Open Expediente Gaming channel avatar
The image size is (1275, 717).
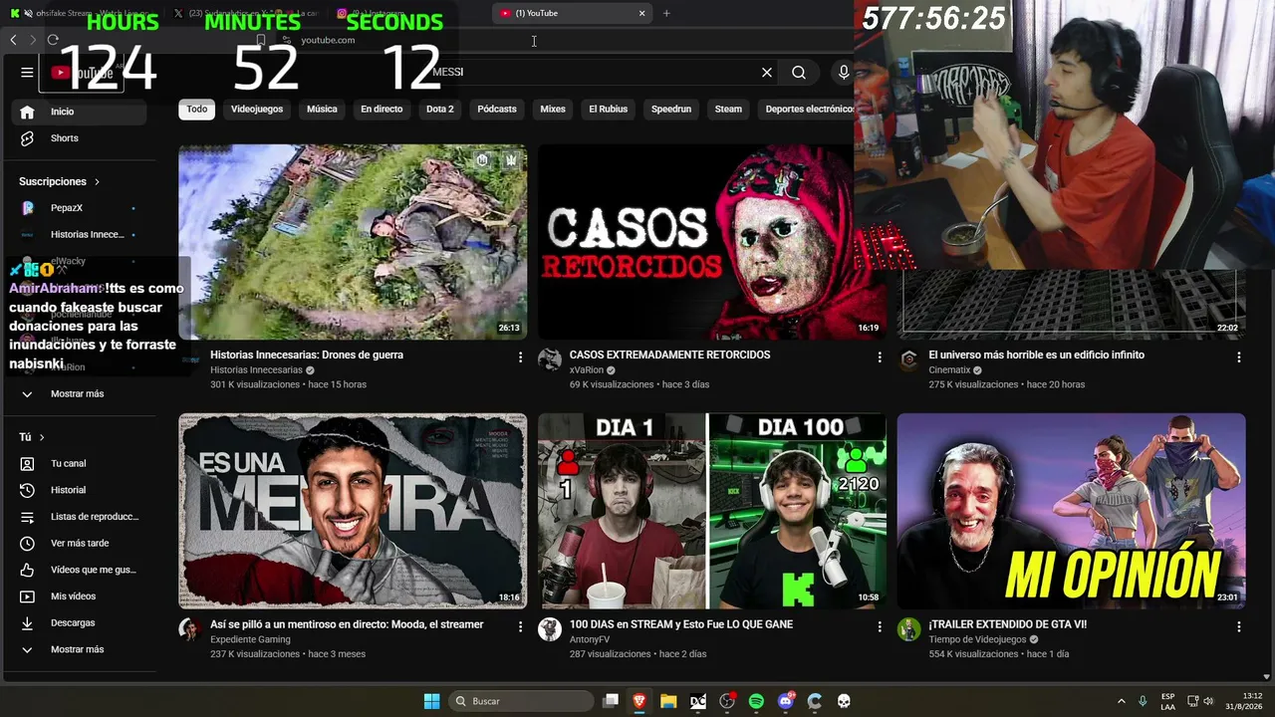coord(190,629)
